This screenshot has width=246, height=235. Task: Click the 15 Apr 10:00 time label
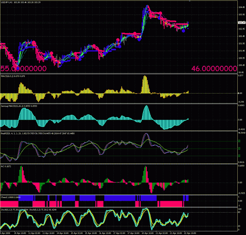(x=91, y=233)
